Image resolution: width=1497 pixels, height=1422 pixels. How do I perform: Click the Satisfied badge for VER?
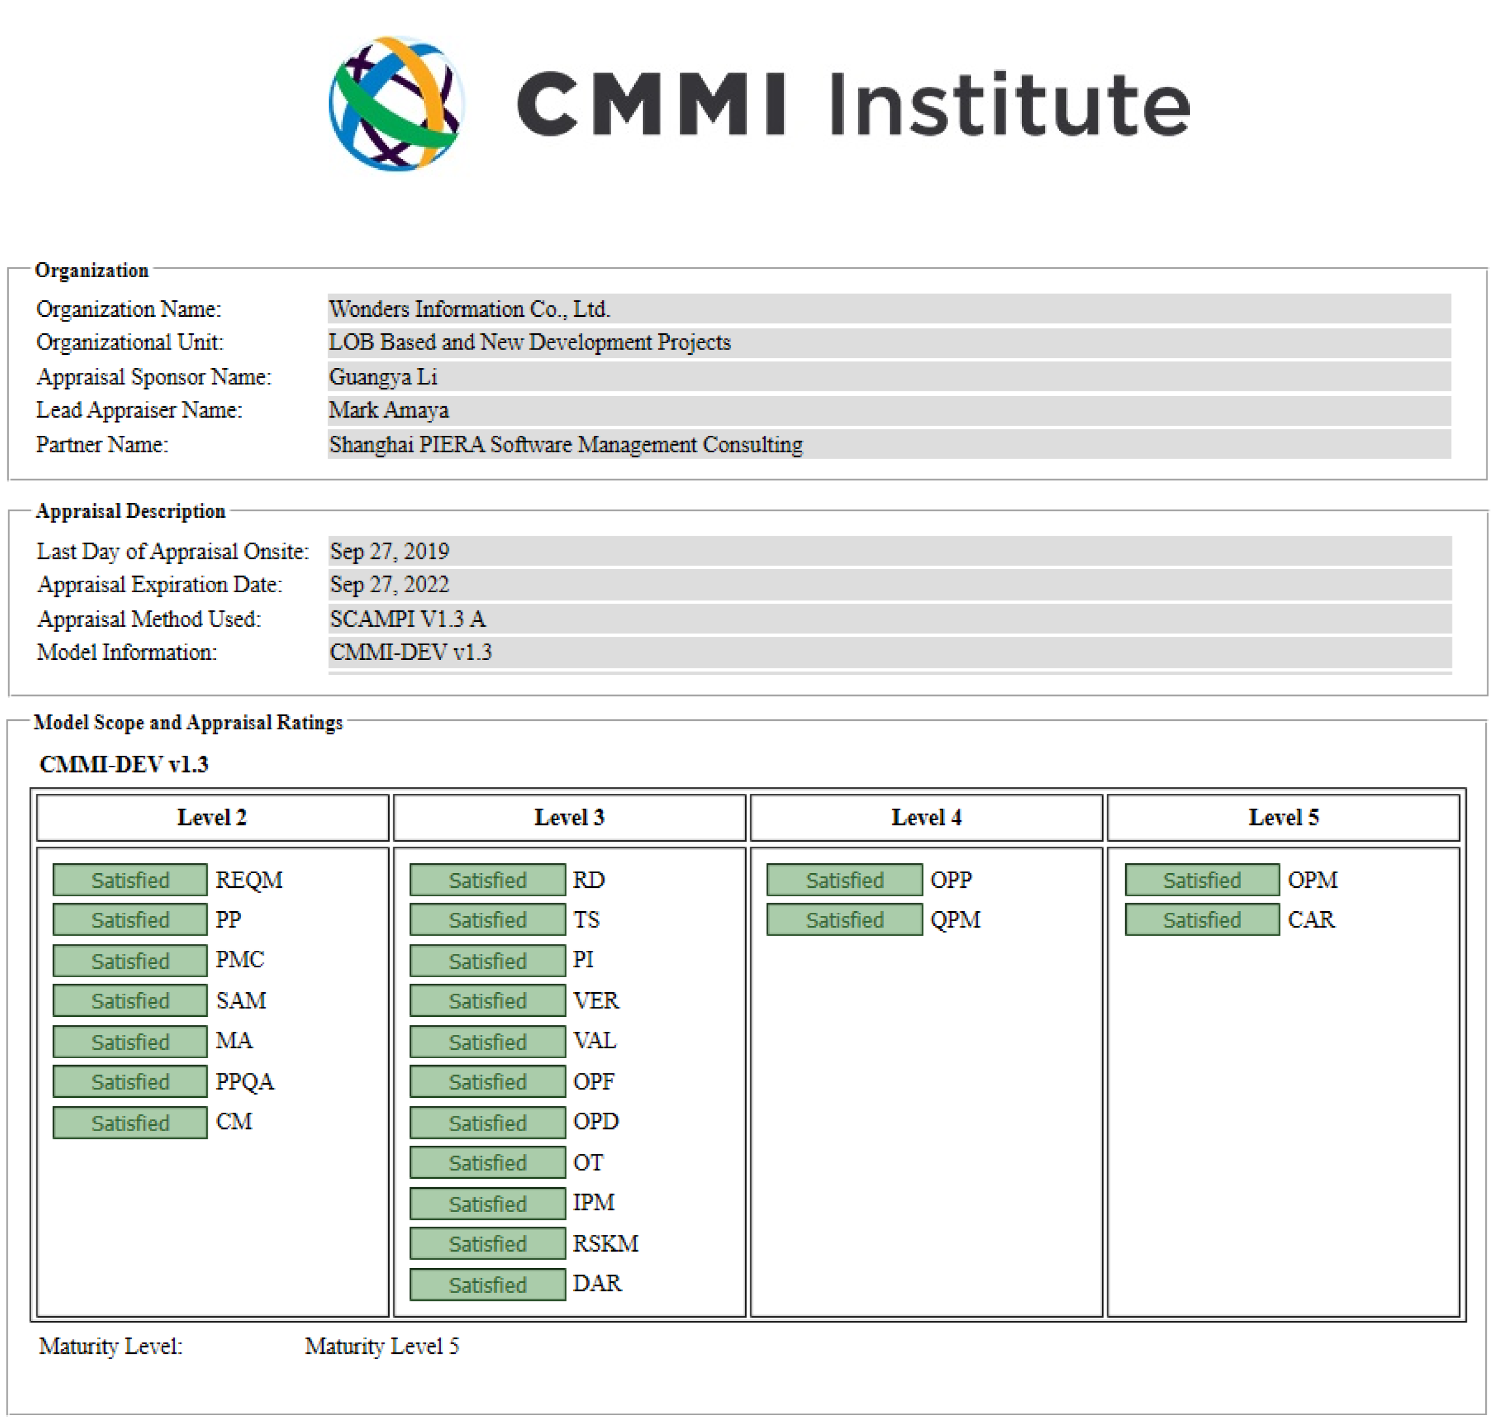point(488,1001)
